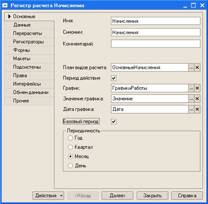208x204 pixels.
Task: Click into the Синоним input field
Action: click(x=155, y=33)
